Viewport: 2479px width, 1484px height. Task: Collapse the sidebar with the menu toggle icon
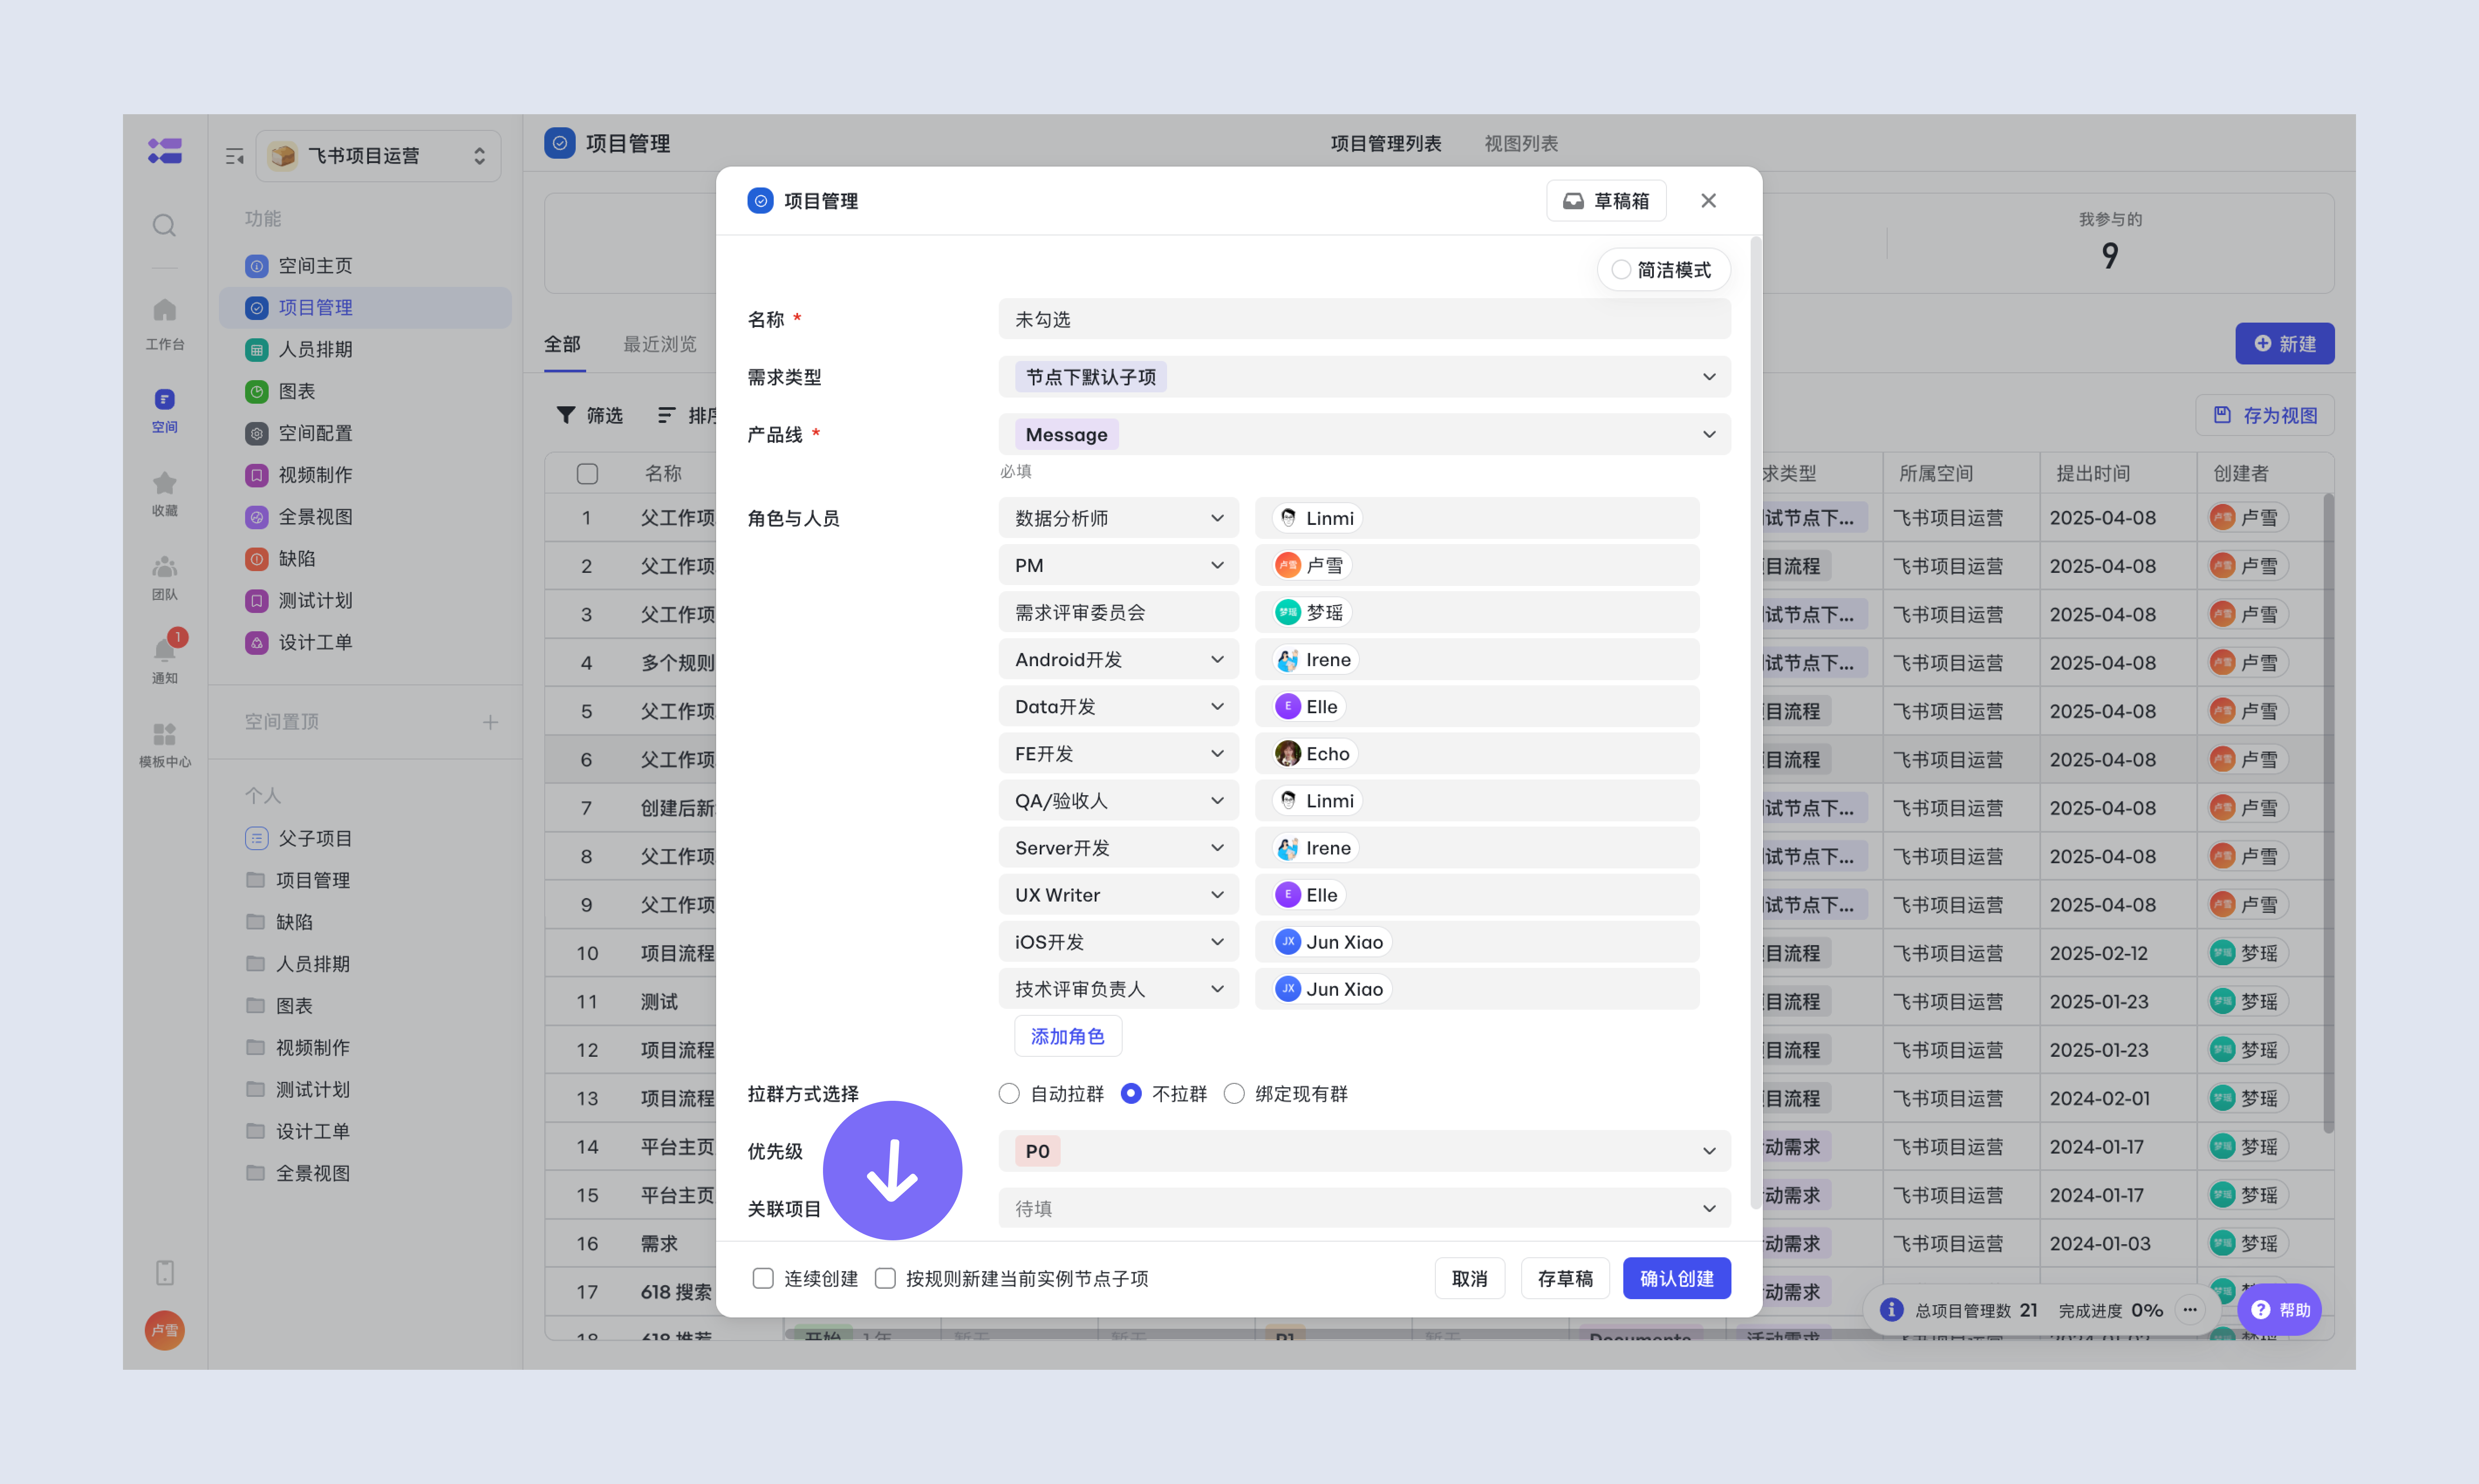pos(234,156)
